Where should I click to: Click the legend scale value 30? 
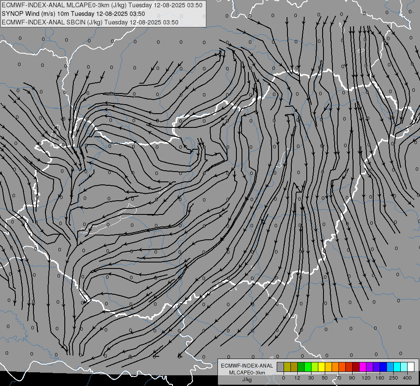click(311, 378)
